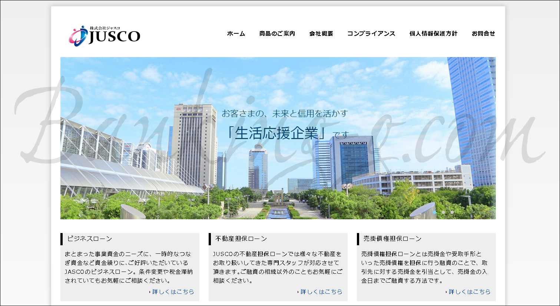Open 詳しくはこちら under ビジネスローン
This screenshot has width=560, height=306.
tap(173, 292)
